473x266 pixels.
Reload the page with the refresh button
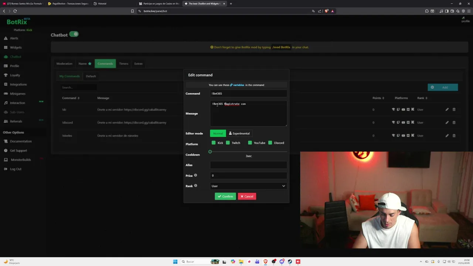tap(15, 11)
